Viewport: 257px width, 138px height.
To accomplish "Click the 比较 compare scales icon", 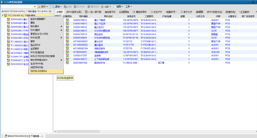I will coord(102,6).
